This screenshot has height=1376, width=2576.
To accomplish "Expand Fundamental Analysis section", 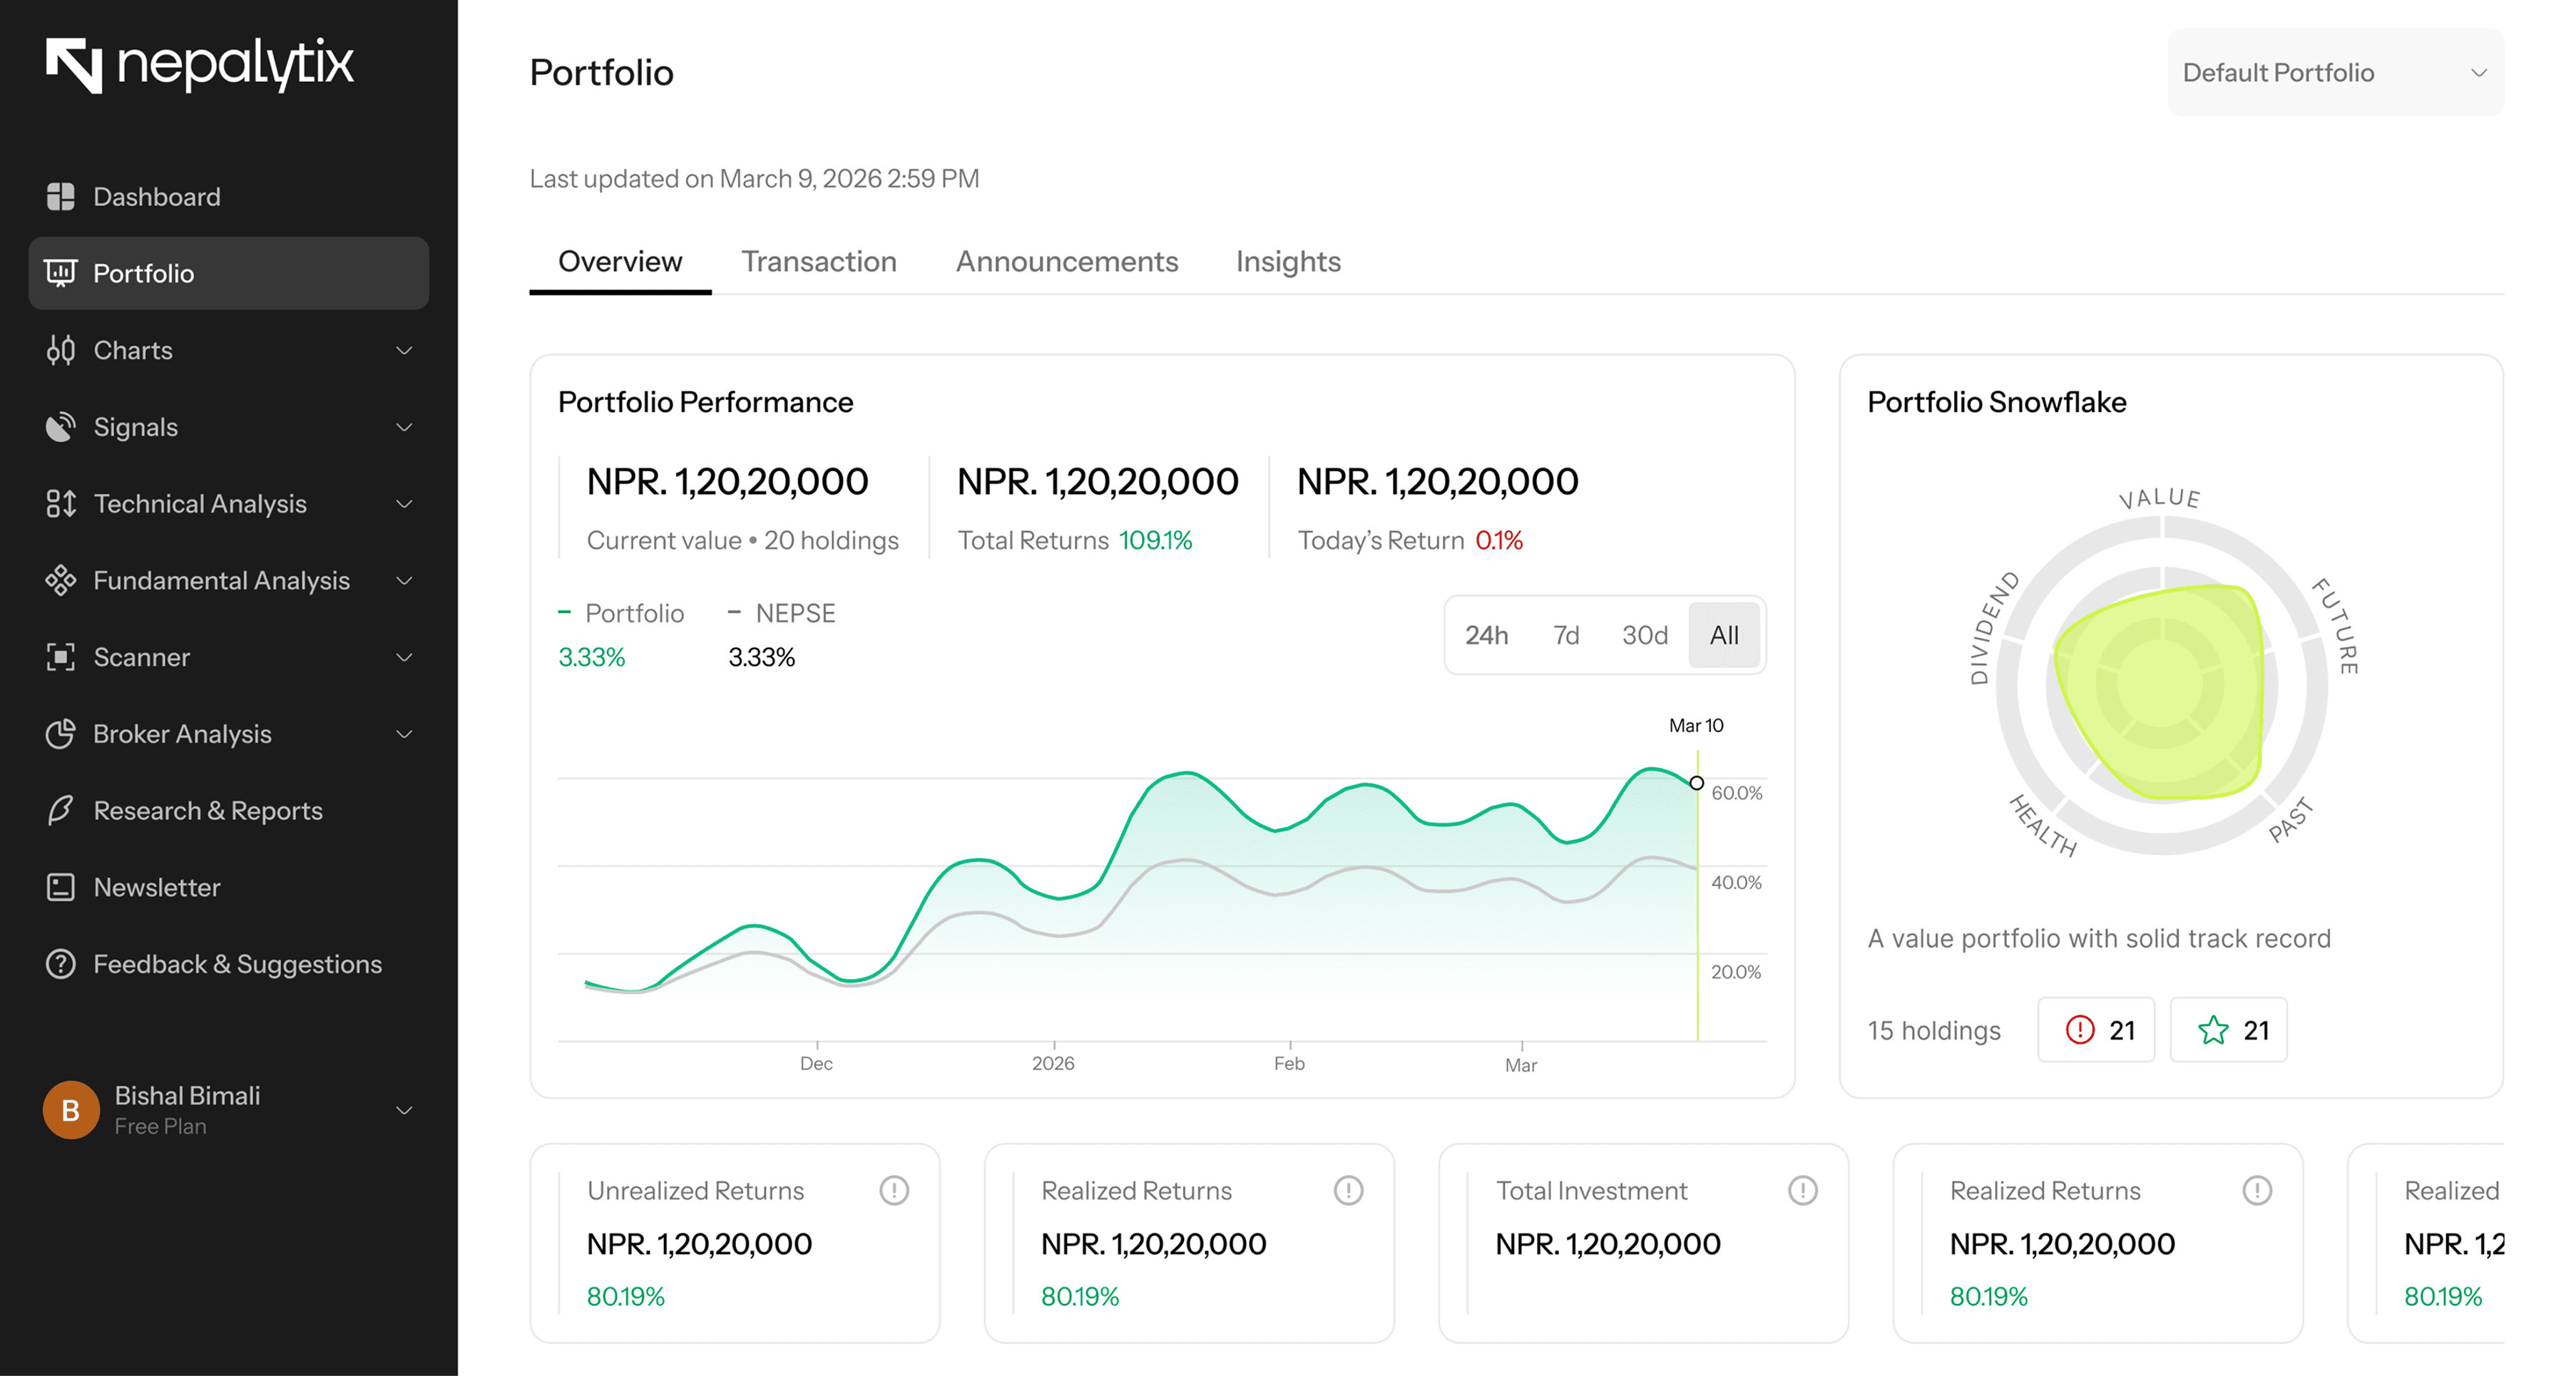I will click(x=221, y=580).
